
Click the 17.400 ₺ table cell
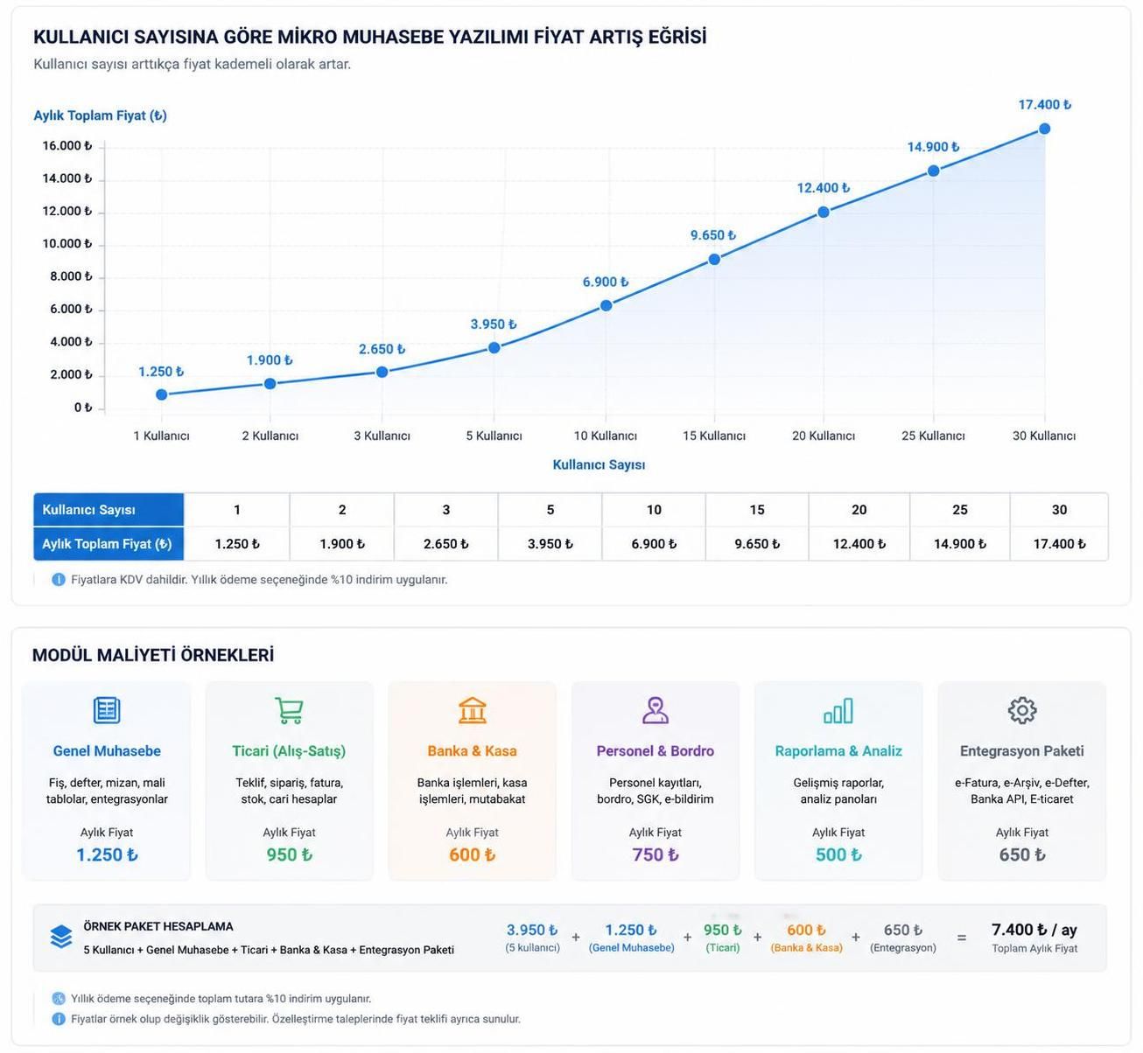pos(1059,544)
